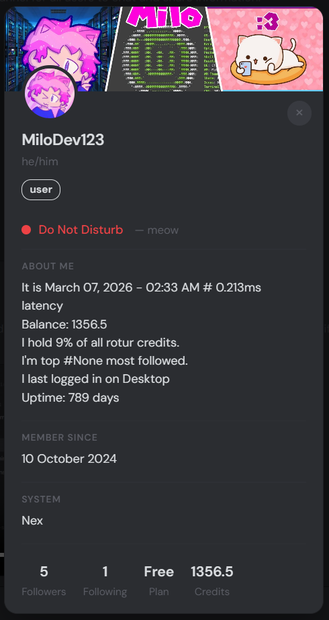The width and height of the screenshot is (329, 620).
Task: Select the "user" role badge
Action: point(41,190)
